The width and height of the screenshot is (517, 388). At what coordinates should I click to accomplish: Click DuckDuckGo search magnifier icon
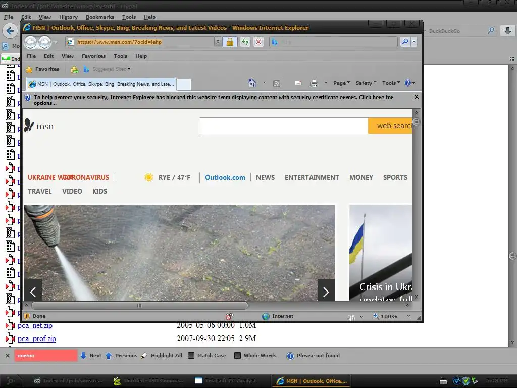(491, 31)
